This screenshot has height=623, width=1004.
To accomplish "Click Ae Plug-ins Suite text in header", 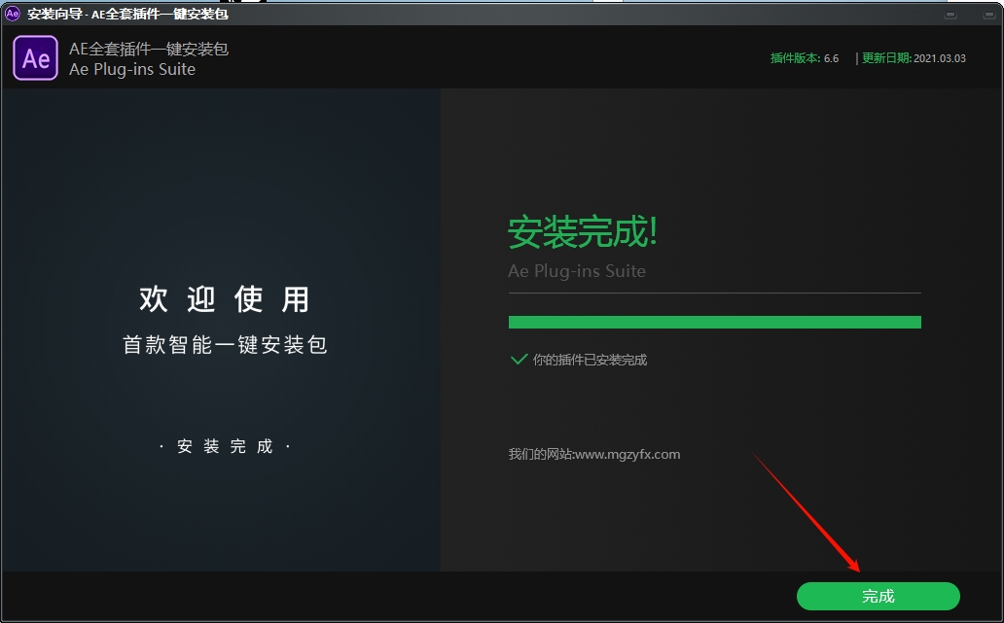I will click(x=132, y=70).
